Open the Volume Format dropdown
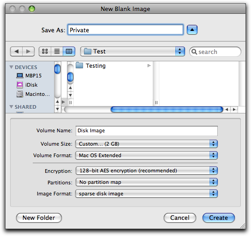The height and width of the screenshot is (236, 251). pyautogui.click(x=146, y=155)
